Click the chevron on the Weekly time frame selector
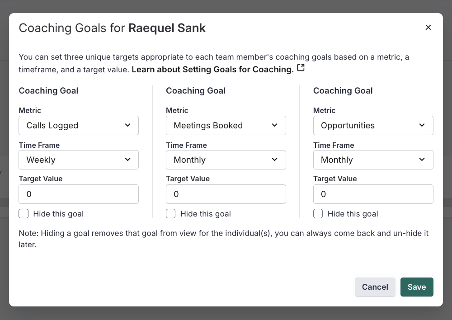Viewport: 452px width, 320px height. 127,160
